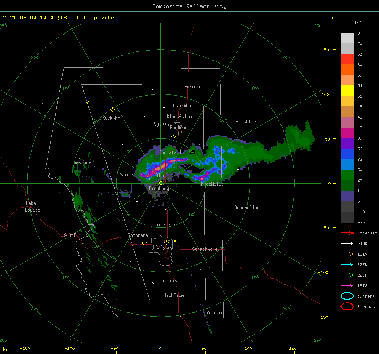The image size is (379, 354).
Task: Click the ThreeHills label
Action: (x=211, y=184)
